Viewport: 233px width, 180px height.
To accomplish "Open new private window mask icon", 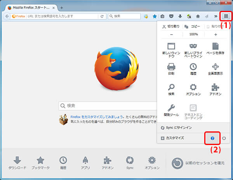I will coord(193,50).
